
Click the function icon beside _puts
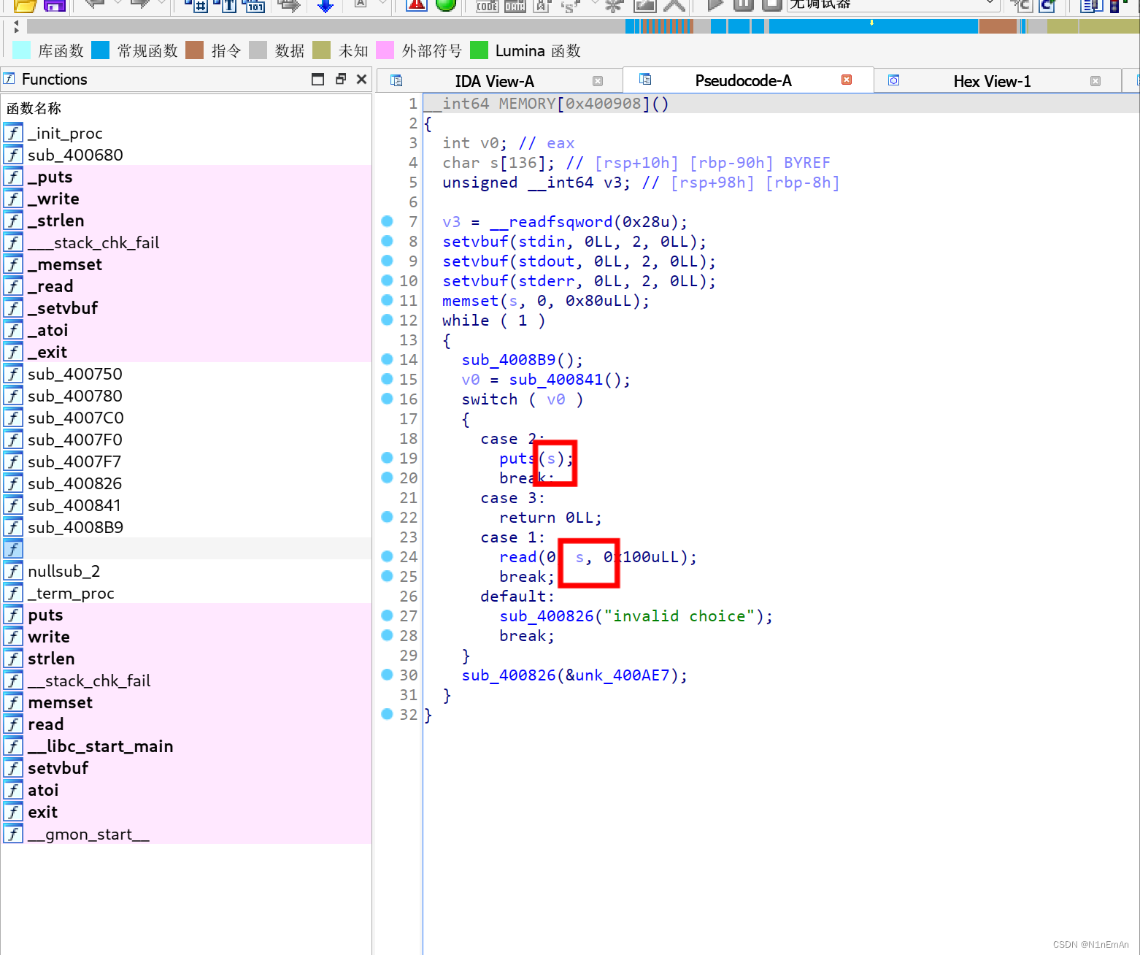pyautogui.click(x=13, y=177)
